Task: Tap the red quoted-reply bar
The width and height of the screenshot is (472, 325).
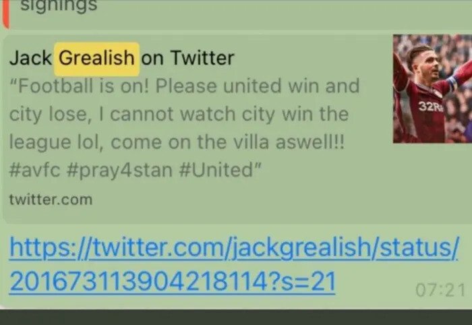Action: click(5, 13)
